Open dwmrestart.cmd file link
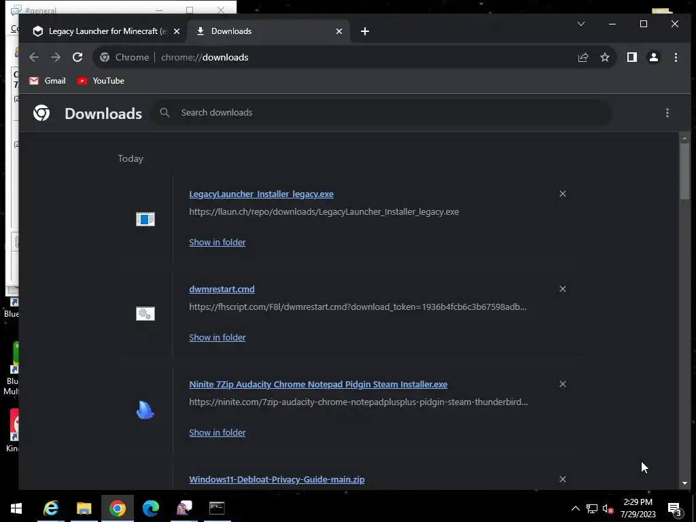The image size is (696, 522). point(222,289)
